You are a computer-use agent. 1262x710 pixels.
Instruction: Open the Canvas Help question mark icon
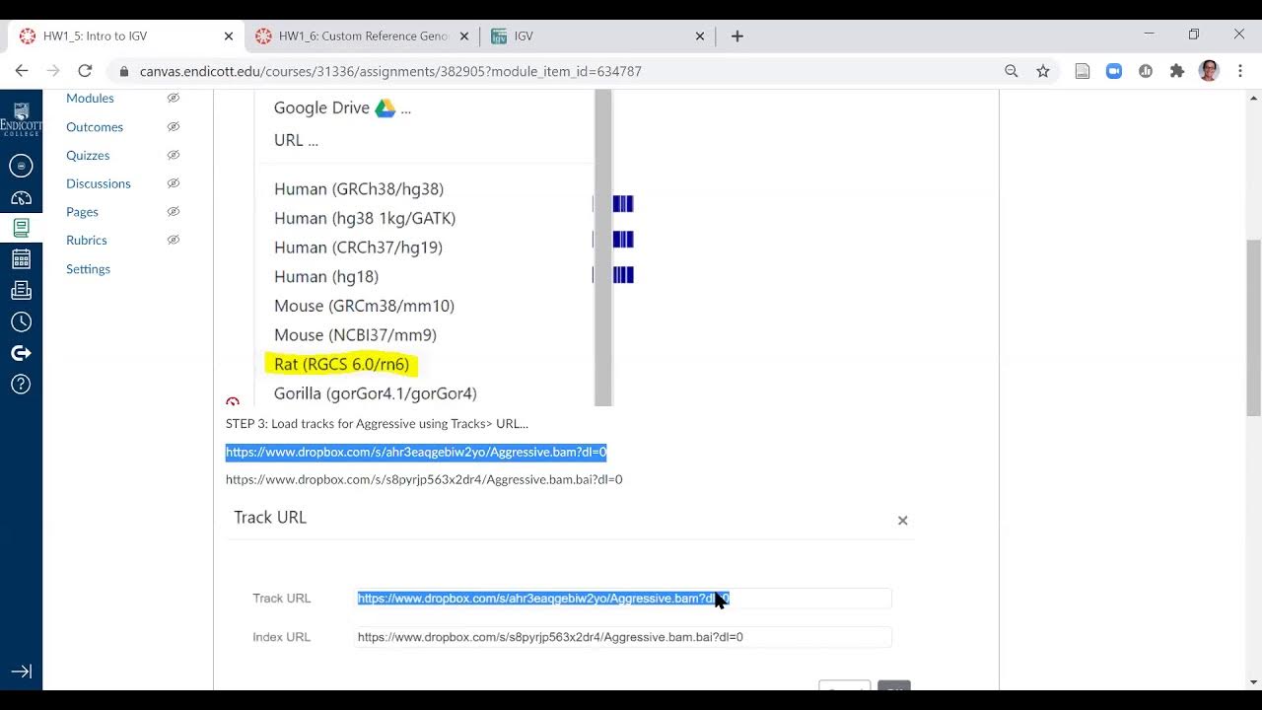point(21,385)
